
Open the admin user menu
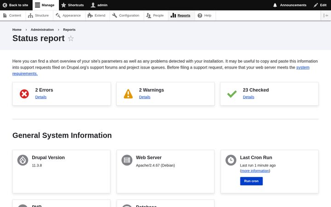99,5
